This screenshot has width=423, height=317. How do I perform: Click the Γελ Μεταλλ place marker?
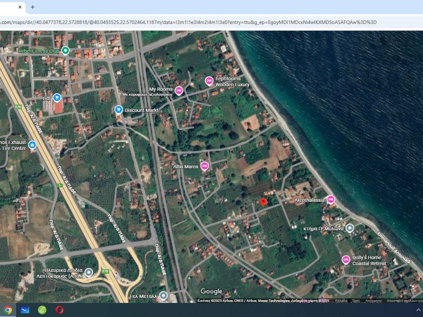click(x=164, y=296)
